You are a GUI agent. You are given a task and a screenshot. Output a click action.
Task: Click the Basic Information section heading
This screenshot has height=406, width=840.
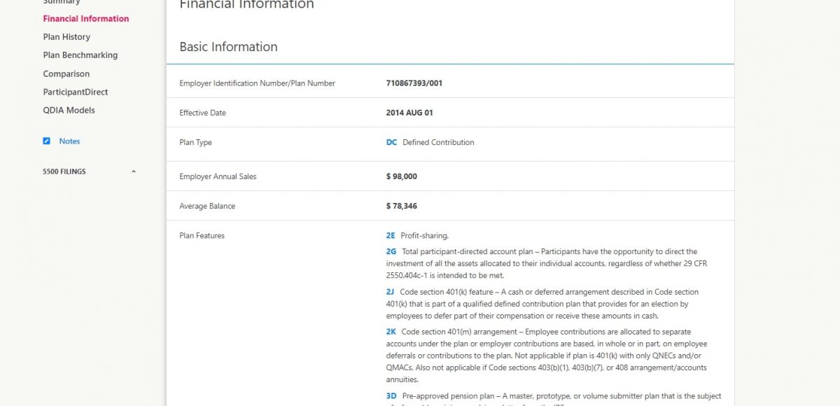pyautogui.click(x=228, y=47)
